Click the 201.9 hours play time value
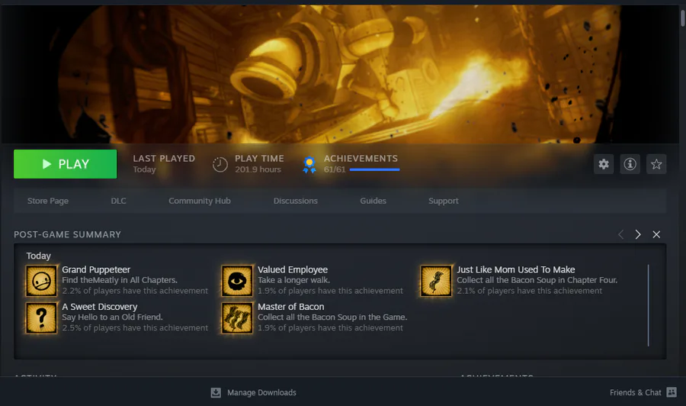Image resolution: width=686 pixels, height=406 pixels. [258, 169]
